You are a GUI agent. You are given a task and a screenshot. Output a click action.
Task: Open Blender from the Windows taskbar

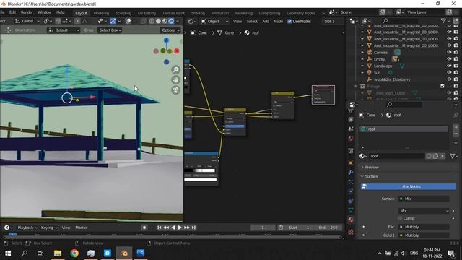(123, 253)
